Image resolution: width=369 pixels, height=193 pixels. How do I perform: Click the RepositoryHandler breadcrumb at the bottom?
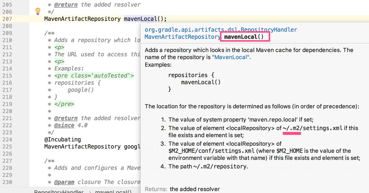point(59,191)
